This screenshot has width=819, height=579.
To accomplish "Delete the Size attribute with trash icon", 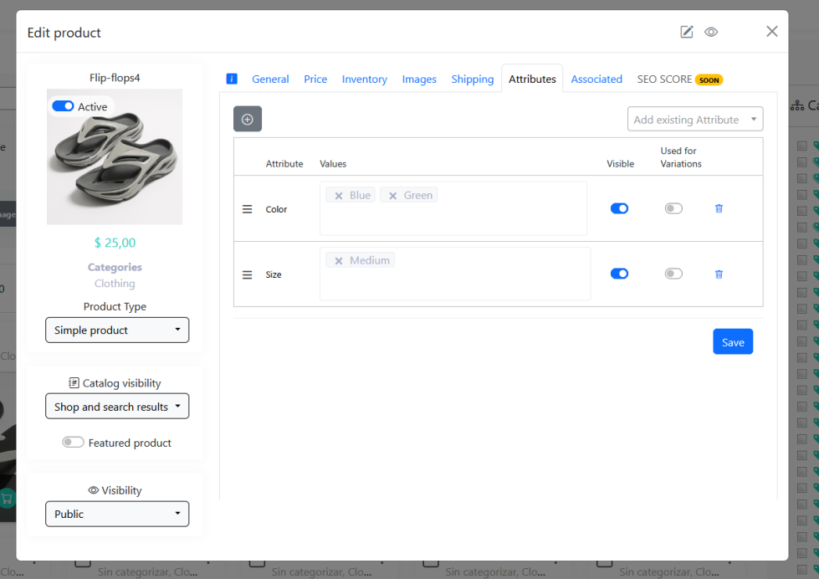I will tap(719, 274).
